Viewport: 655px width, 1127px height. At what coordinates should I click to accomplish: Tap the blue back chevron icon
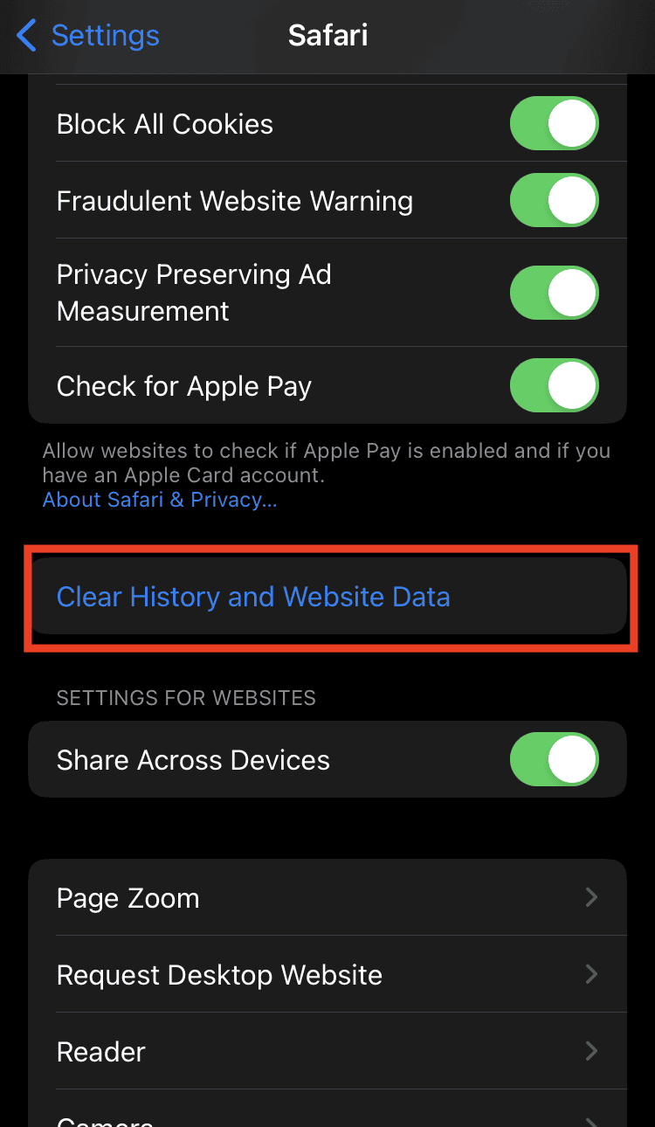(26, 36)
